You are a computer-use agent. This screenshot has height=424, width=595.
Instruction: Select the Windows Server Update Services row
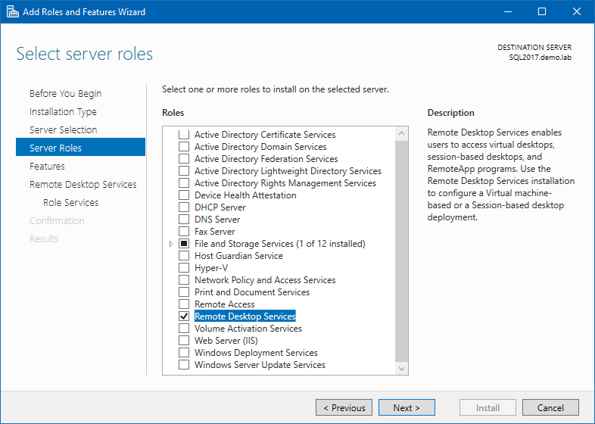point(260,365)
